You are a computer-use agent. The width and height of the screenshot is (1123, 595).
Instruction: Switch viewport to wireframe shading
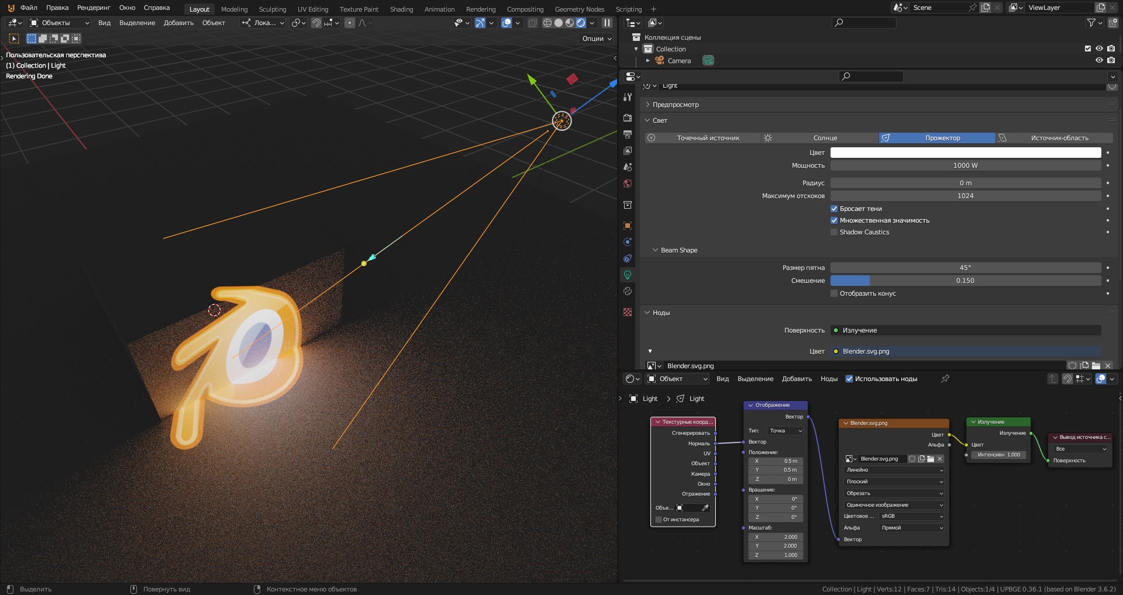click(x=547, y=23)
